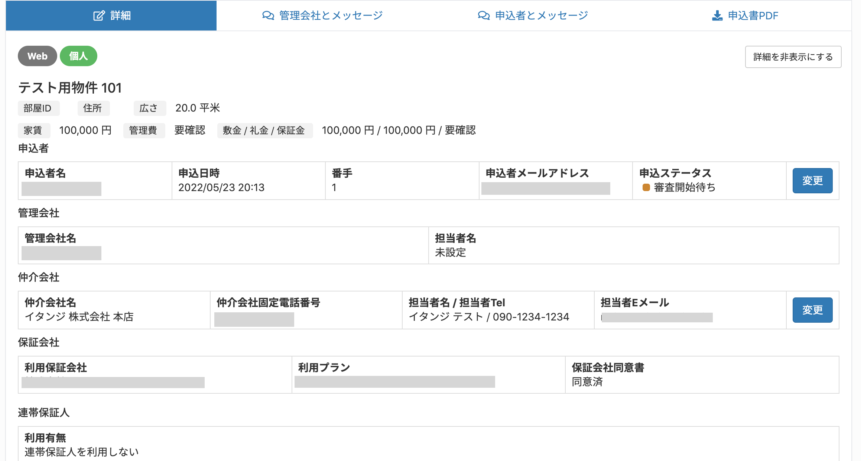Click the 利用プラン column header
Viewport: 861px width, 461px height.
pyautogui.click(x=324, y=368)
